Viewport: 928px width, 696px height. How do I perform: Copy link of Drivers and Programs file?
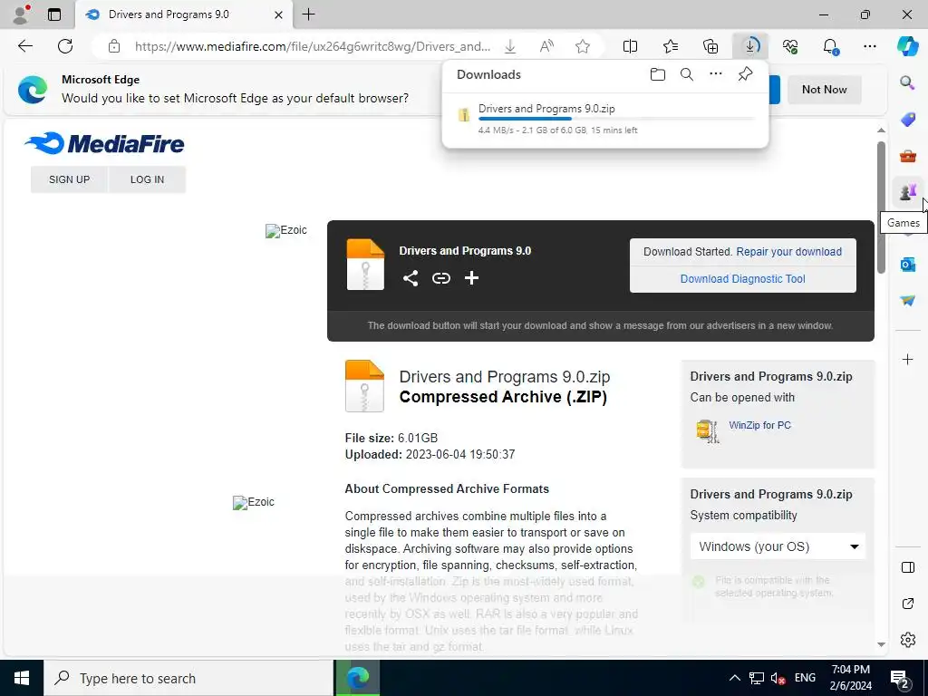coord(441,278)
